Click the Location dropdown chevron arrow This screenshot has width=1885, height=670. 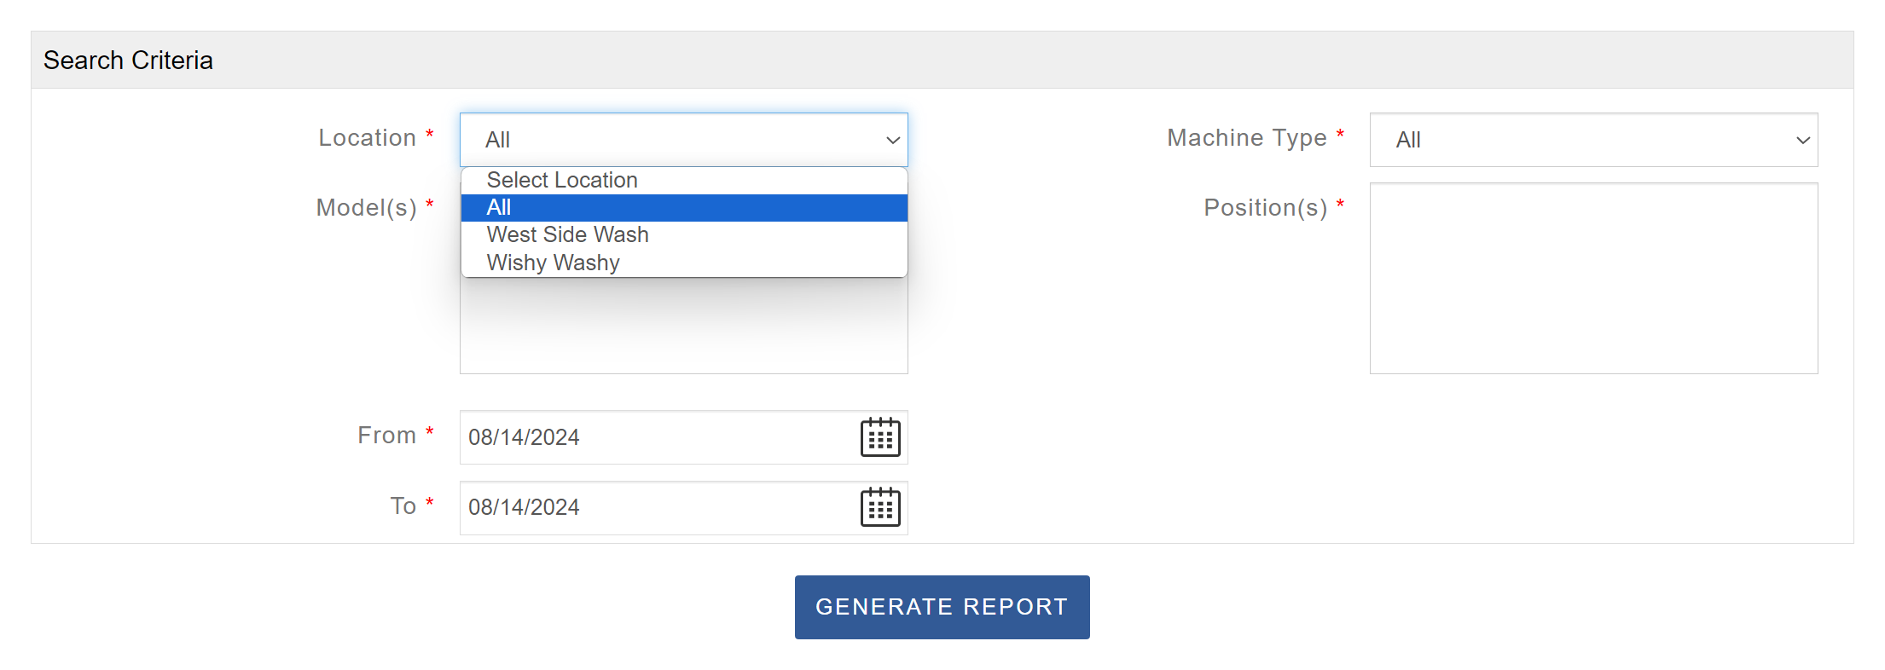892,140
